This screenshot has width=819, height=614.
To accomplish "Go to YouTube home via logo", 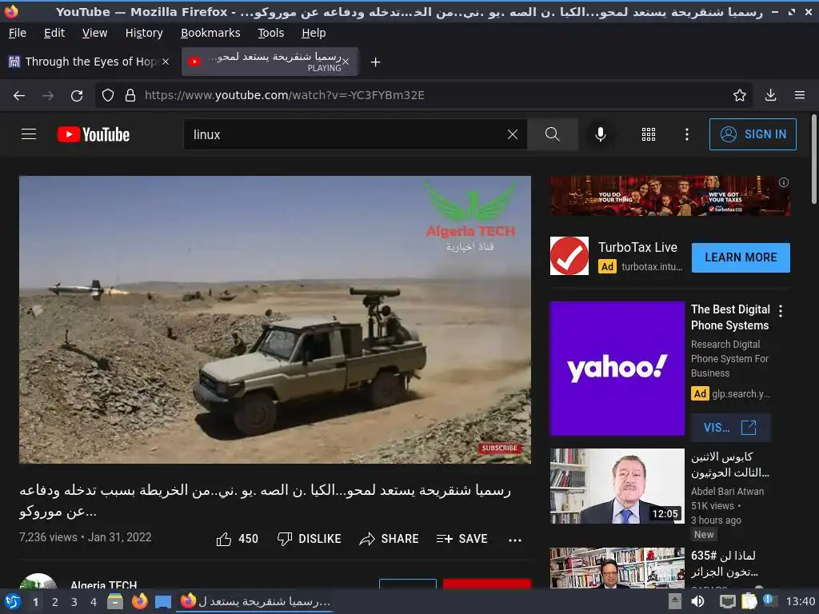I will click(94, 134).
